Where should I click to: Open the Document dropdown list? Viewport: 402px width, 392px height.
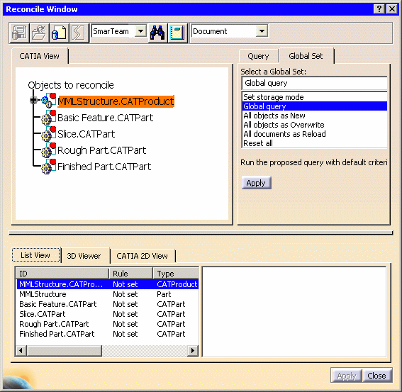262,31
